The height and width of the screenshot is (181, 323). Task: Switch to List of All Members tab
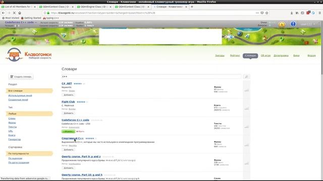[19, 7]
